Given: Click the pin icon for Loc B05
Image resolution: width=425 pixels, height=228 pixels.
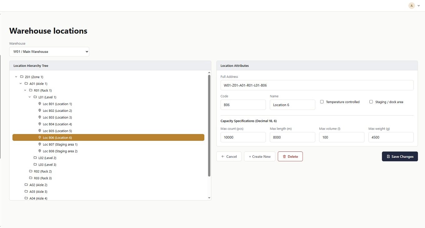Looking at the screenshot, I should coord(40,131).
